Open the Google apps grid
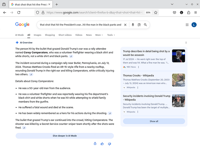The image size is (200, 150). (187, 25)
